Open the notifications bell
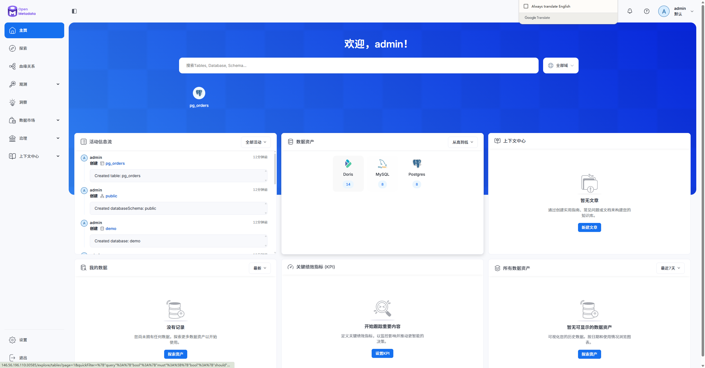The image size is (705, 368). click(630, 11)
